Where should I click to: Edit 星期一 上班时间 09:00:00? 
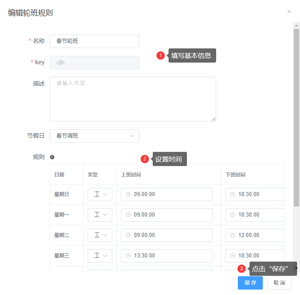pos(166,215)
